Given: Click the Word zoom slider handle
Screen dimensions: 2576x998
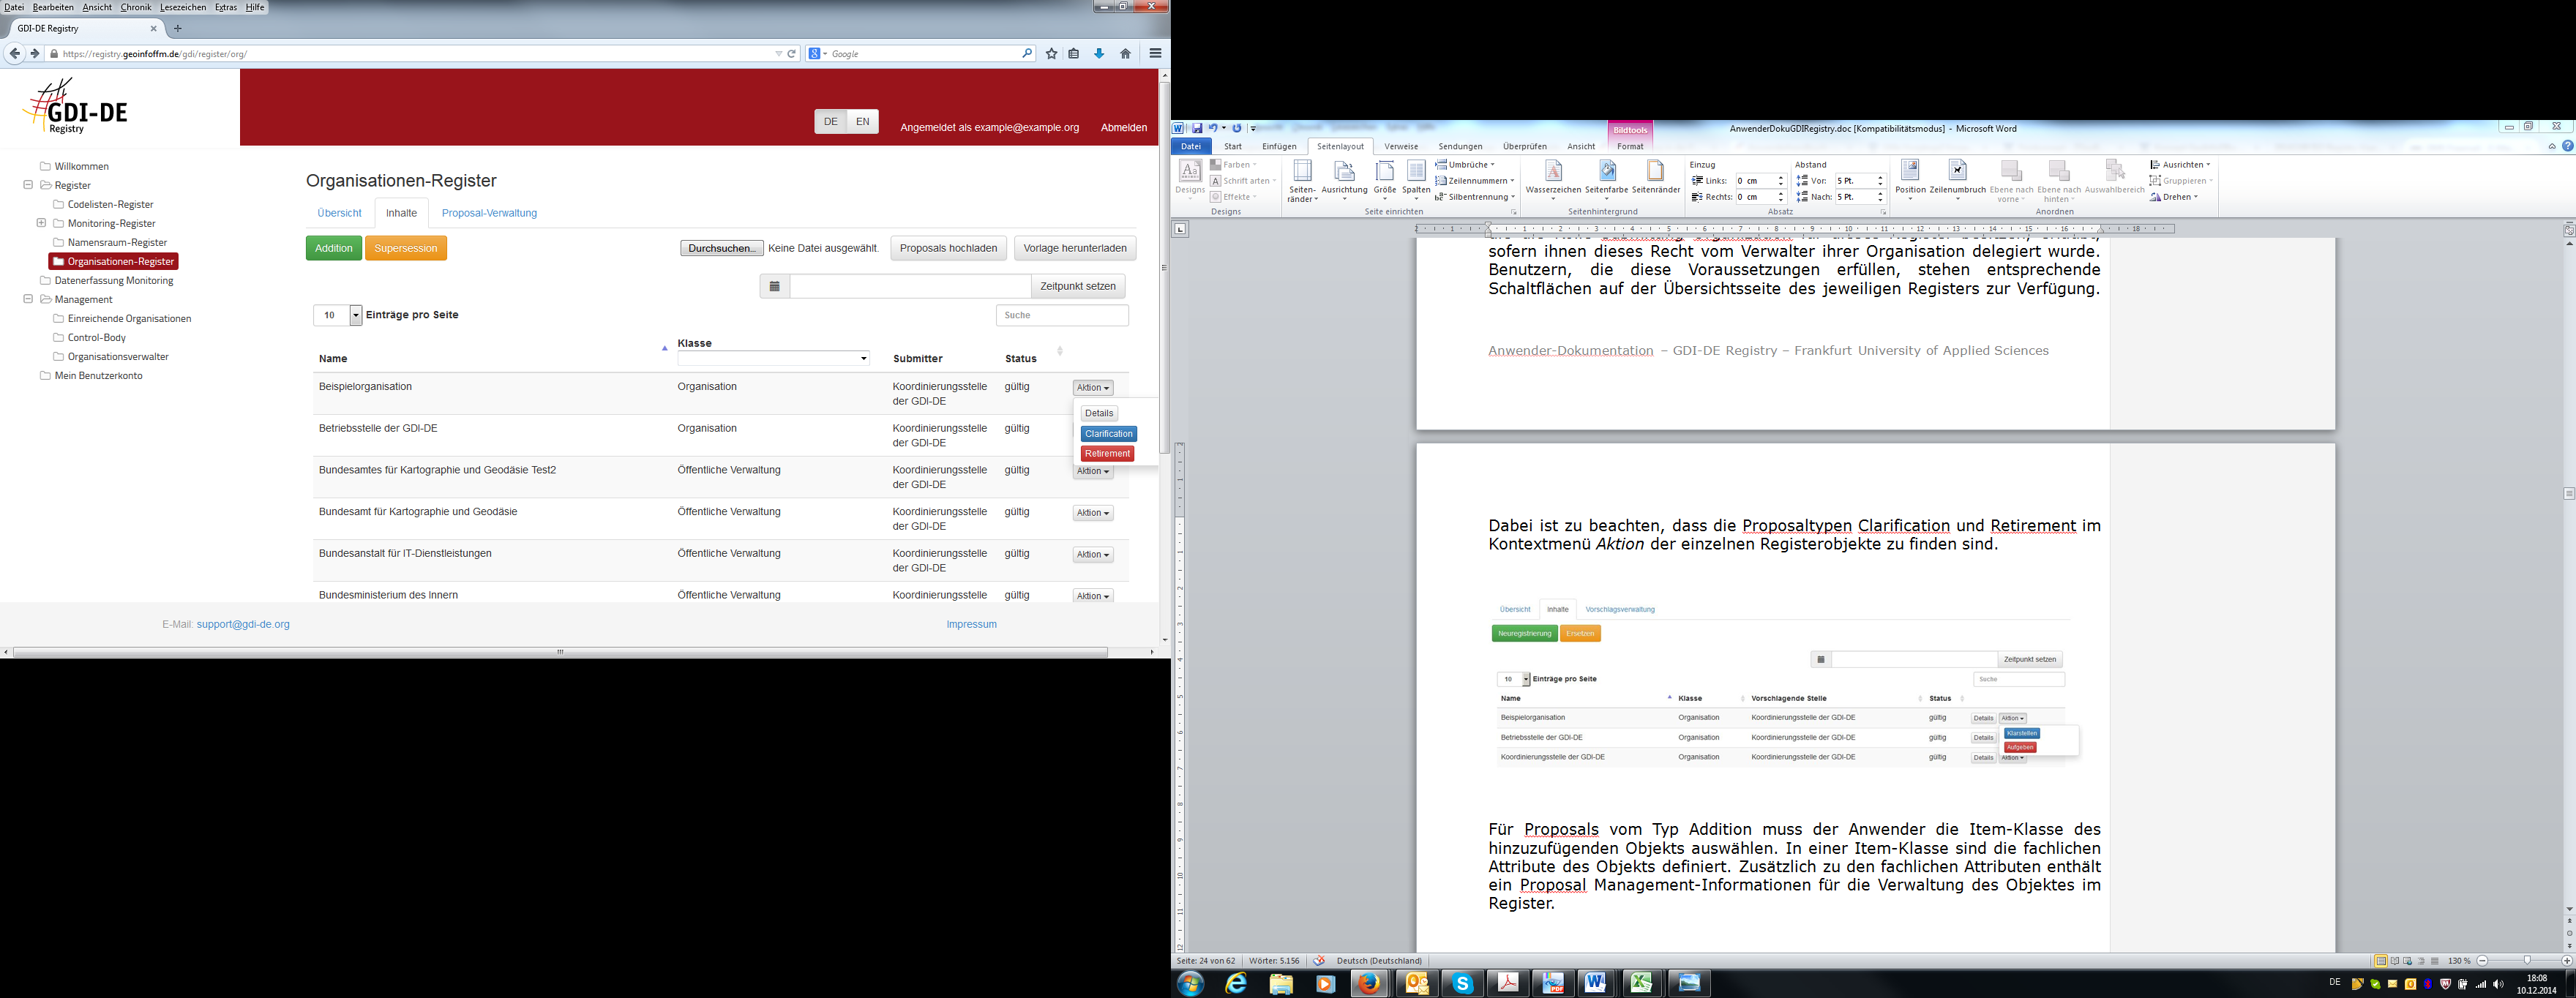Looking at the screenshot, I should tap(2526, 960).
